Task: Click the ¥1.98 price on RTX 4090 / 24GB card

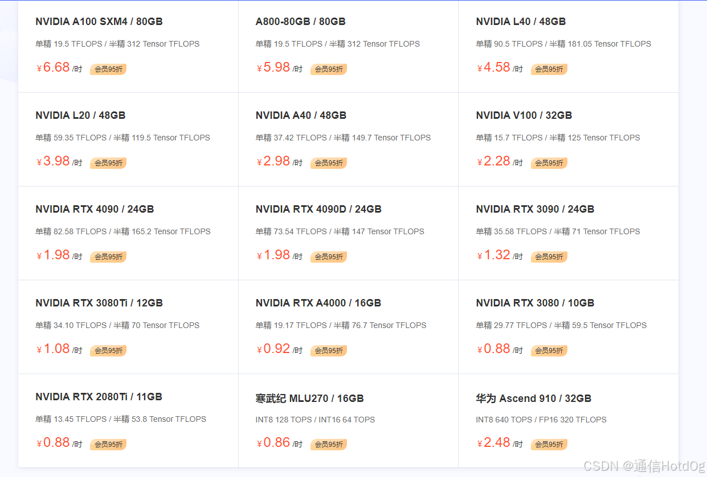Action: [53, 255]
